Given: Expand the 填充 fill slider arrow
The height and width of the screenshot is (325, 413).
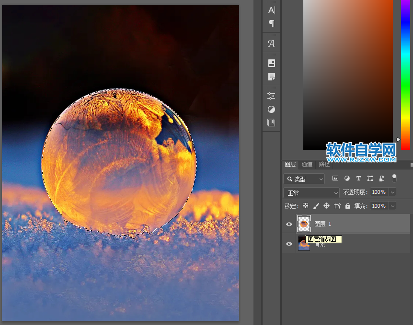Looking at the screenshot, I should (x=392, y=206).
